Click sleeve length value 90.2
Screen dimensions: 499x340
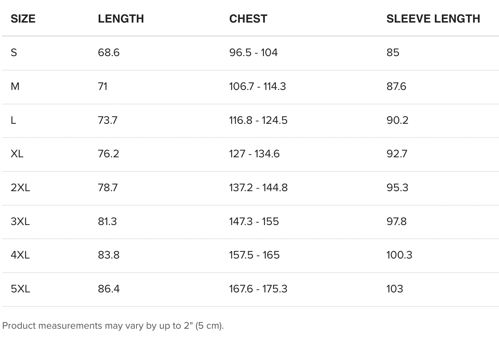(x=397, y=120)
